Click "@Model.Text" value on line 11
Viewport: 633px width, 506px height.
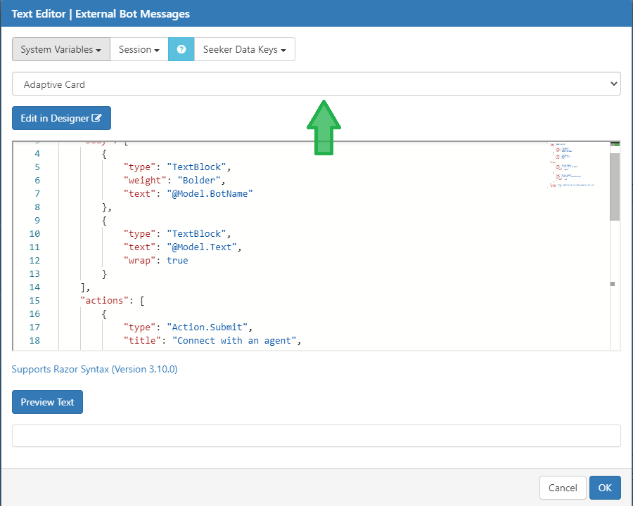[202, 247]
